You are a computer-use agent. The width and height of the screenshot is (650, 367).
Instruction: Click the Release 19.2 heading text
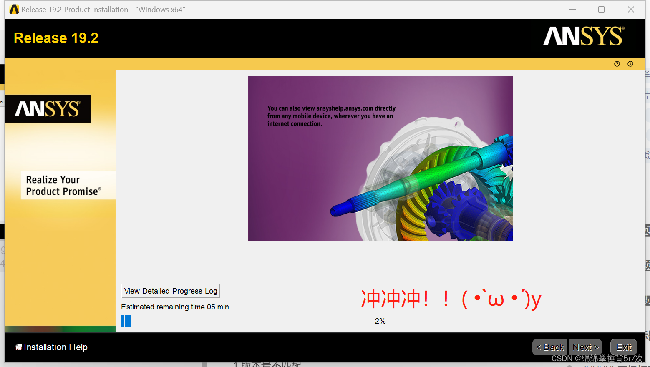pos(56,38)
